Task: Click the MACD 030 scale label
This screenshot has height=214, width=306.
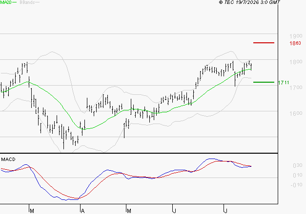Action: pos(298,165)
